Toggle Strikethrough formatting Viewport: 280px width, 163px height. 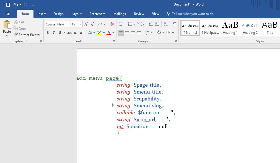(69, 33)
